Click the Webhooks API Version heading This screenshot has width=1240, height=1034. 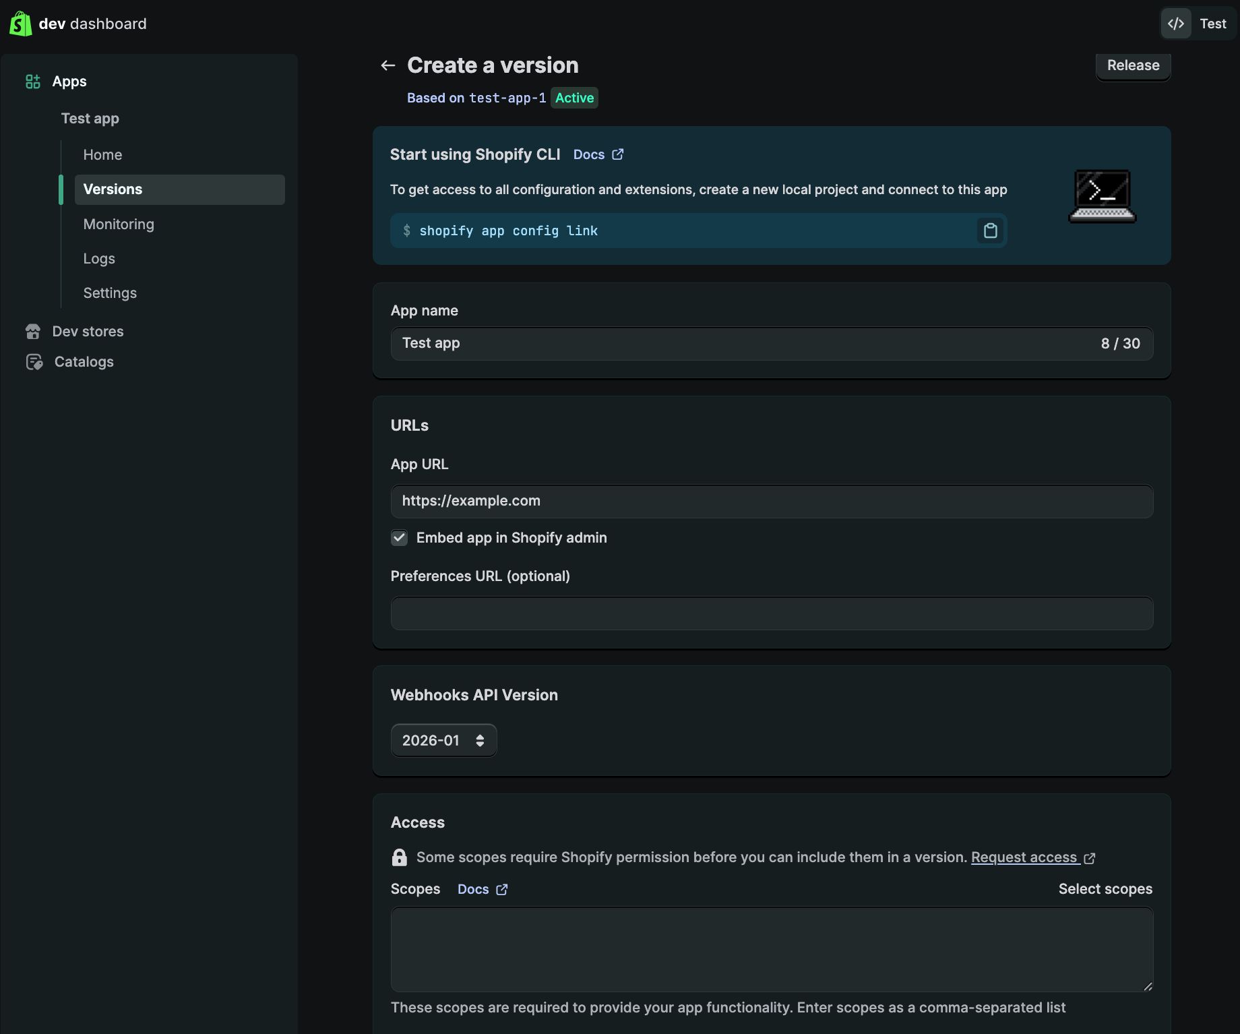(474, 696)
